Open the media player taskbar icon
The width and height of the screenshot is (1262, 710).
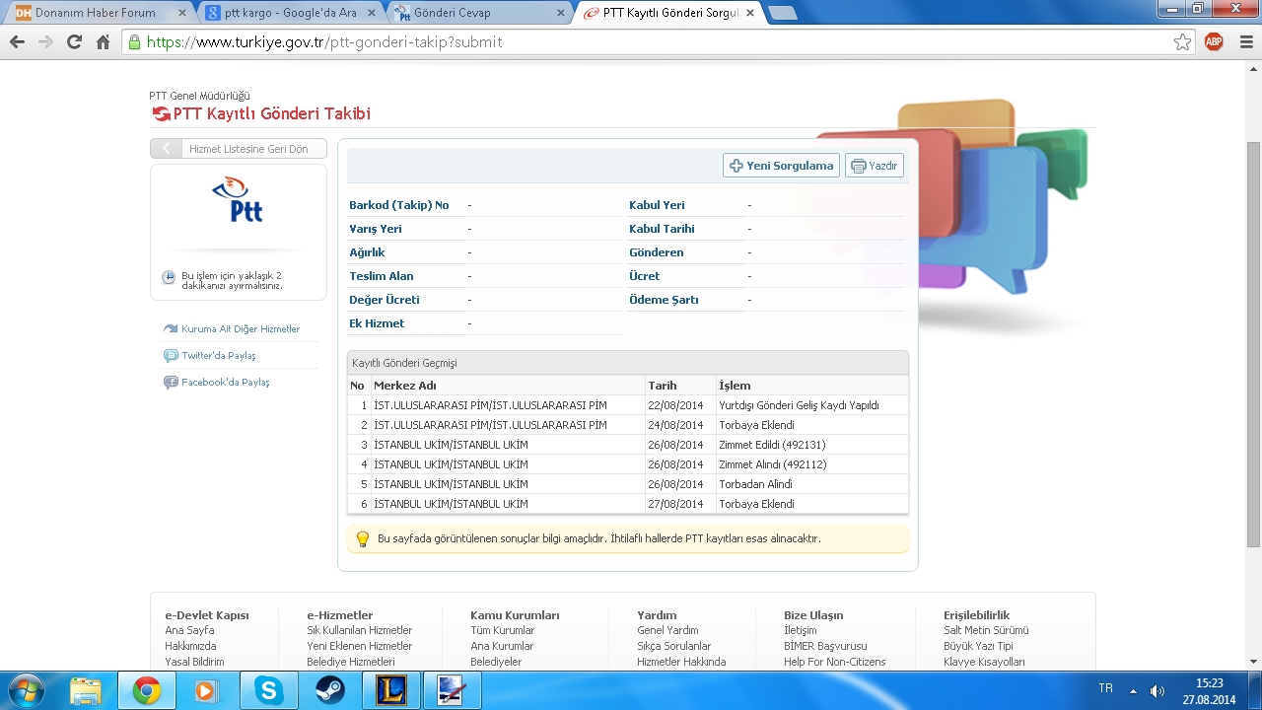[207, 691]
